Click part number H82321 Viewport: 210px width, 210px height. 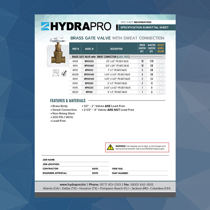click(x=75, y=92)
